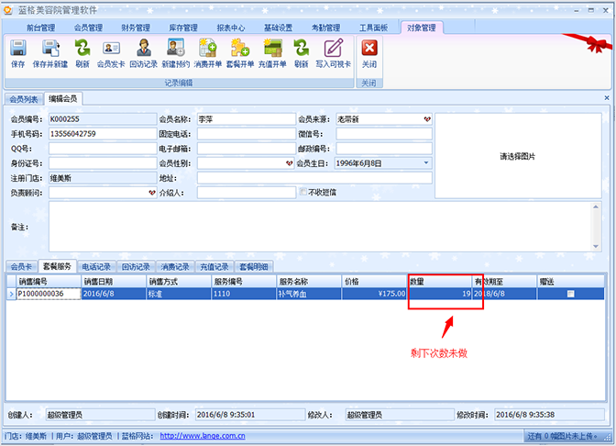This screenshot has width=616, height=446.
Task: Expand the 会员来源 dropdown
Action: click(425, 119)
